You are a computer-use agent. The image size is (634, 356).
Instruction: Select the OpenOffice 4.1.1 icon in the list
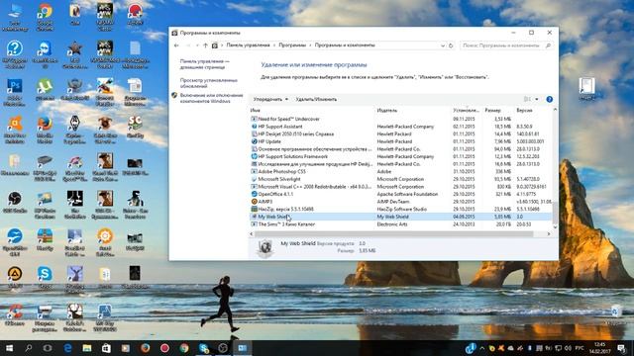coord(254,194)
